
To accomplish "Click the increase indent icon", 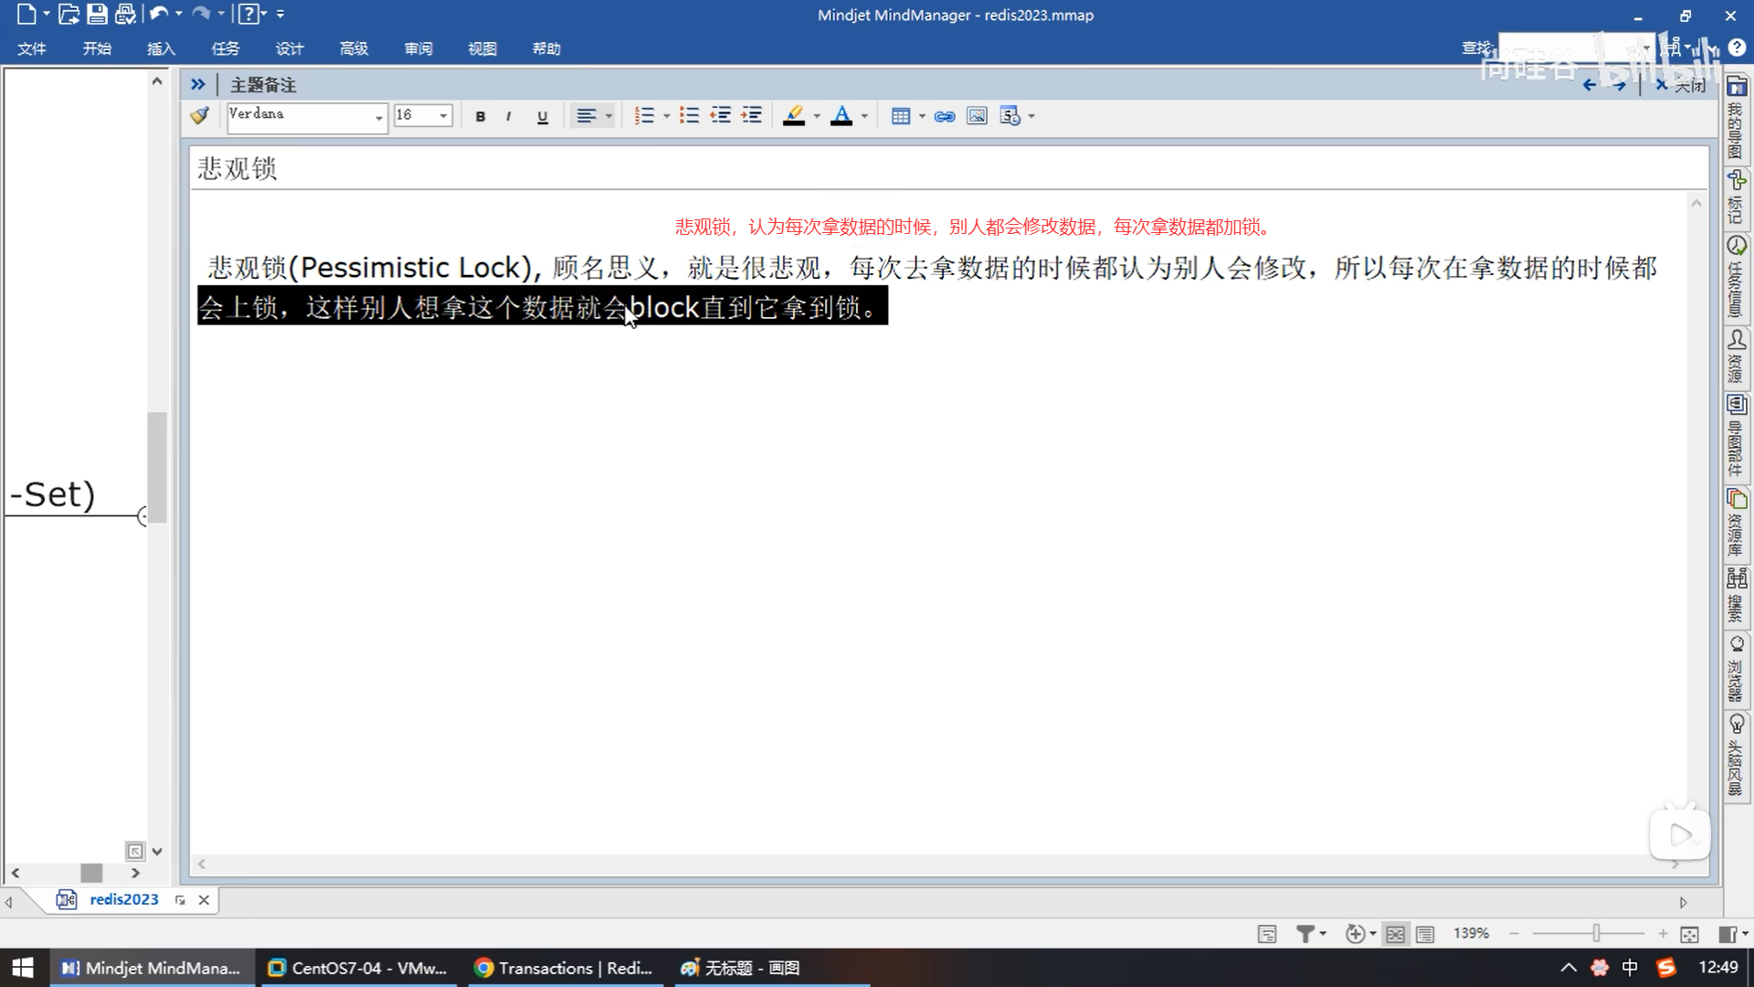I will (x=751, y=116).
